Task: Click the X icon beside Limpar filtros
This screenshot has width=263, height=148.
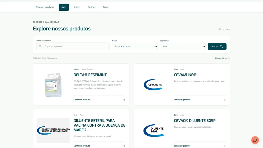Action: point(229,58)
